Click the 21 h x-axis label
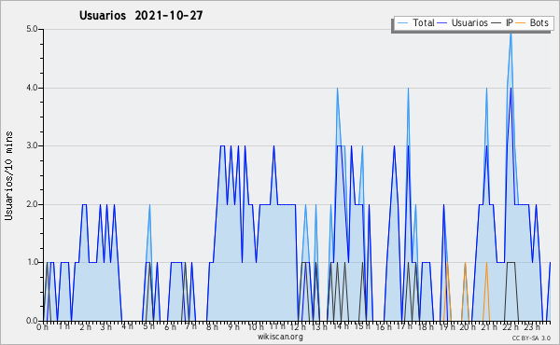Viewport: 560px width, 345px height. click(489, 327)
